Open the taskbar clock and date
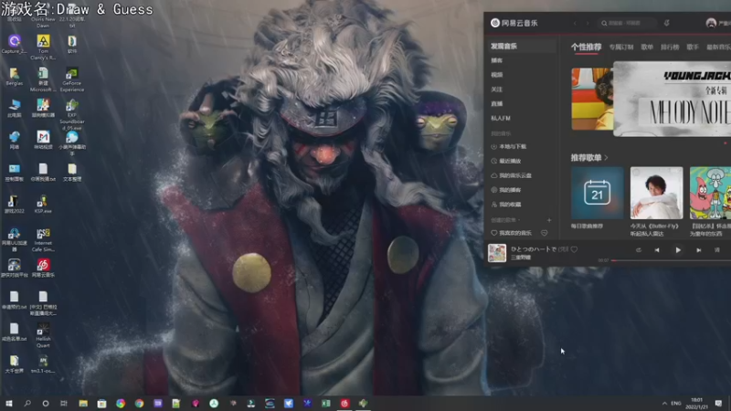Screen dimensions: 731x411 [x=696, y=403]
